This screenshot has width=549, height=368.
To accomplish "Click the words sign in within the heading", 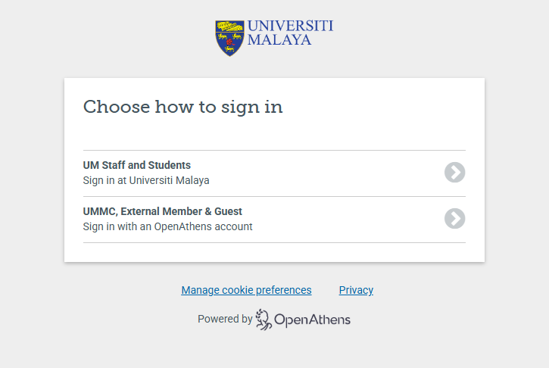I will tap(251, 107).
